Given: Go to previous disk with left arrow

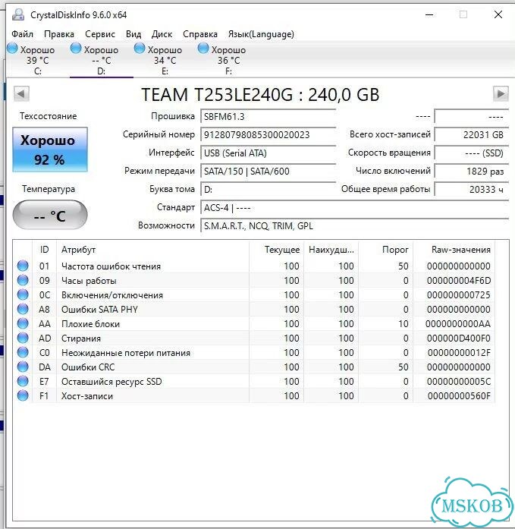Looking at the screenshot, I should point(21,93).
